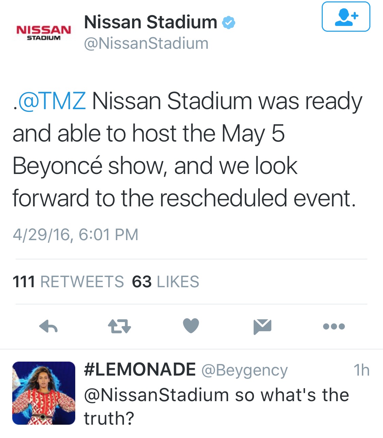Tap the follow user icon button
The height and width of the screenshot is (438, 383).
point(346,17)
